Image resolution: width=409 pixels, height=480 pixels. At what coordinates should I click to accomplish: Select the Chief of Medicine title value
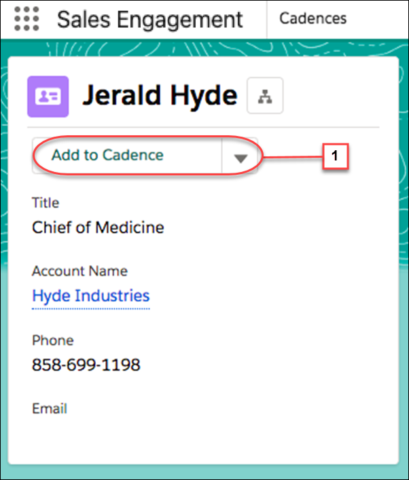(98, 228)
